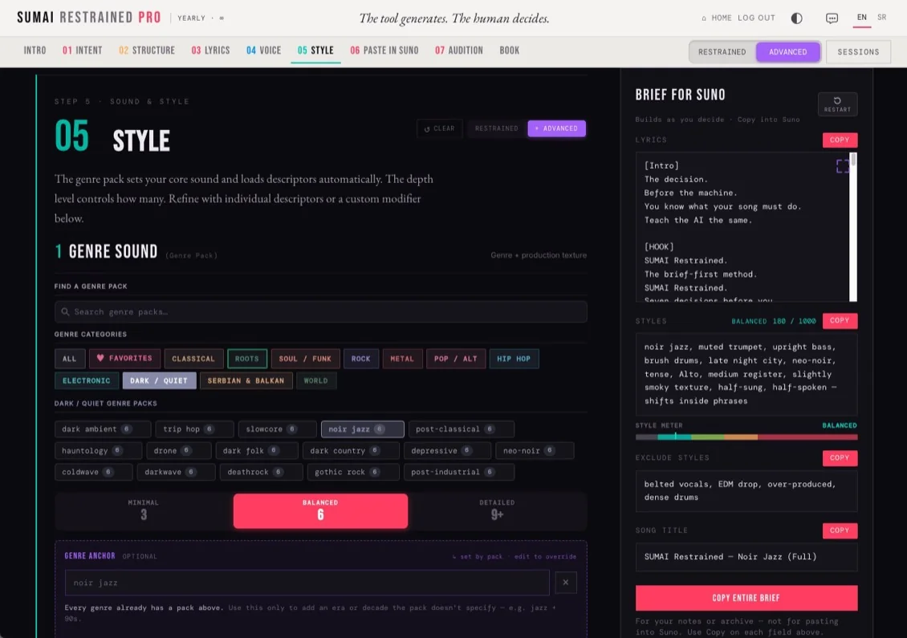Choose the depressive genre pack
This screenshot has height=638, width=907.
tap(447, 450)
